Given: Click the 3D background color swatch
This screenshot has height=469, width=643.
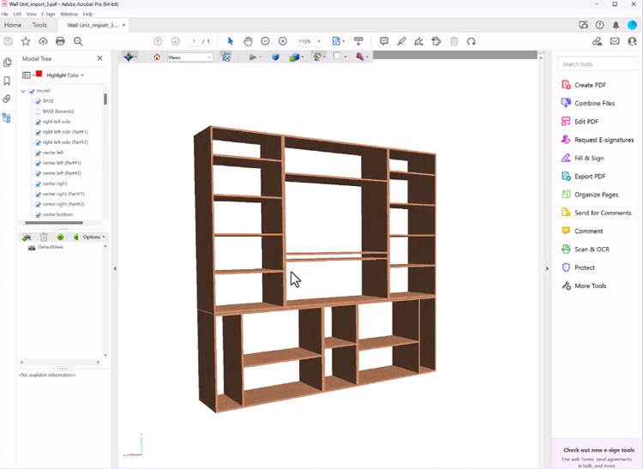Looking at the screenshot, I should [337, 56].
